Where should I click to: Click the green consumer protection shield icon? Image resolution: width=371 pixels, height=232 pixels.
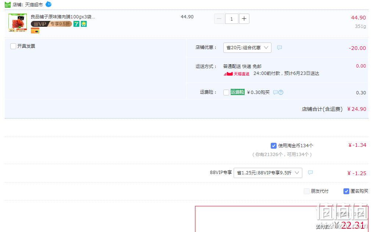click(x=84, y=24)
